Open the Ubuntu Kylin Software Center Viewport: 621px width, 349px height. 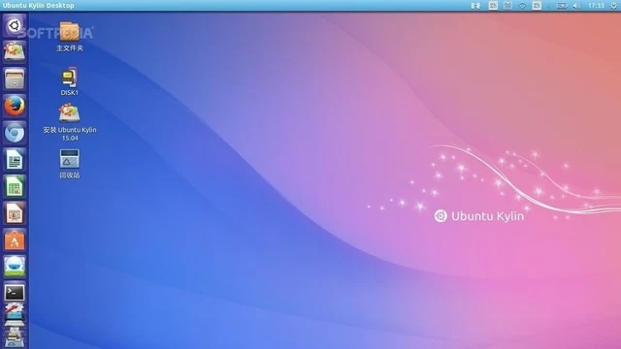[15, 240]
